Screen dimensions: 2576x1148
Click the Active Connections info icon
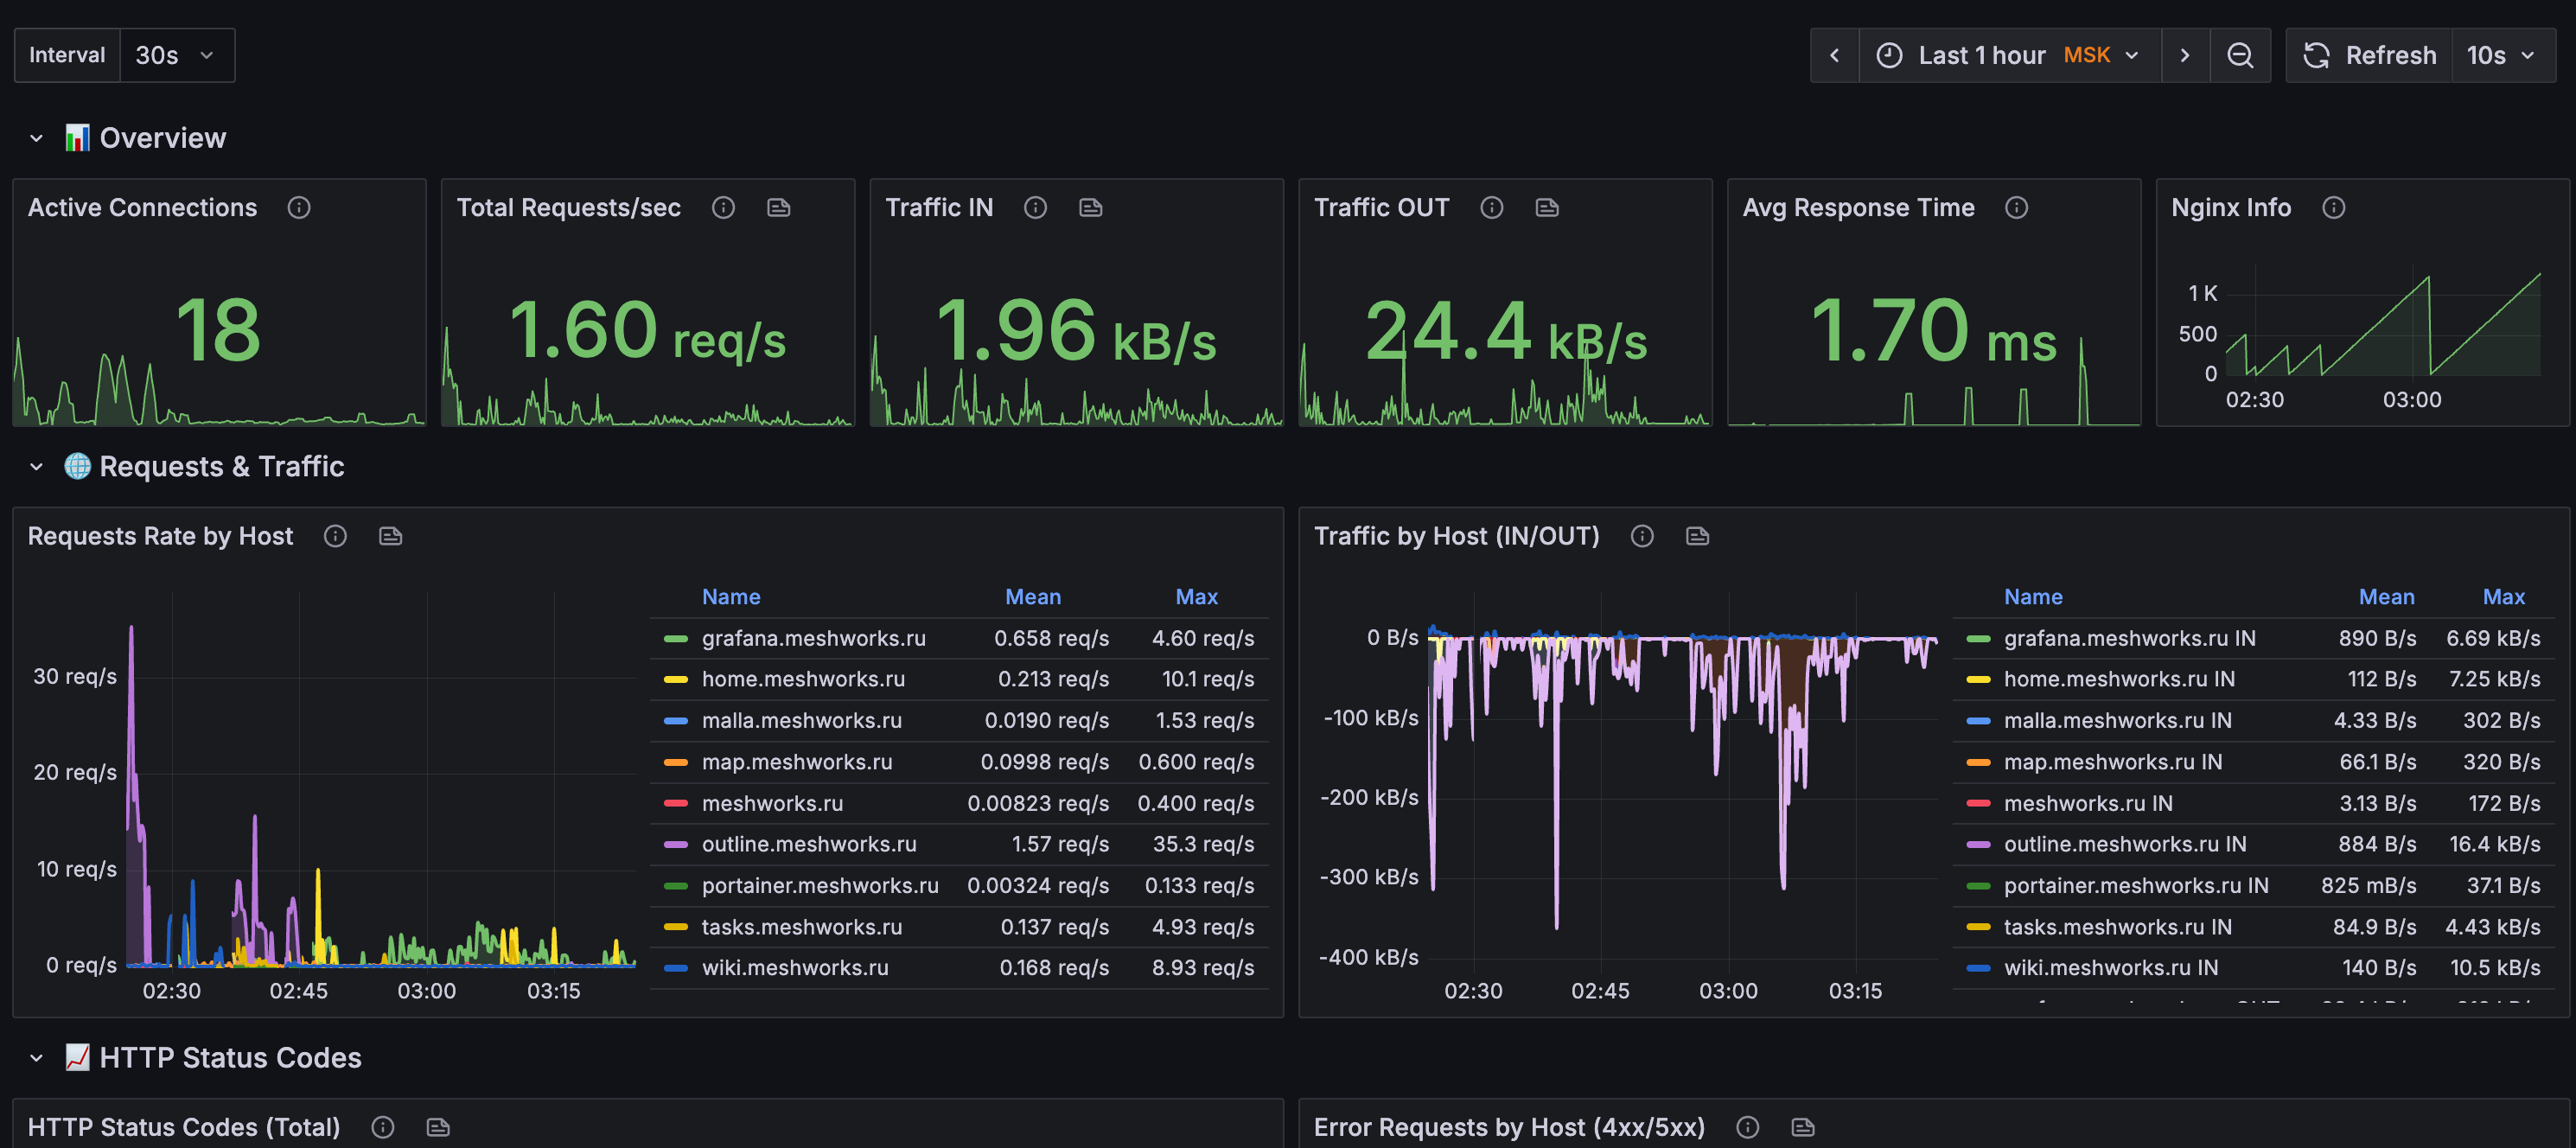(x=299, y=207)
